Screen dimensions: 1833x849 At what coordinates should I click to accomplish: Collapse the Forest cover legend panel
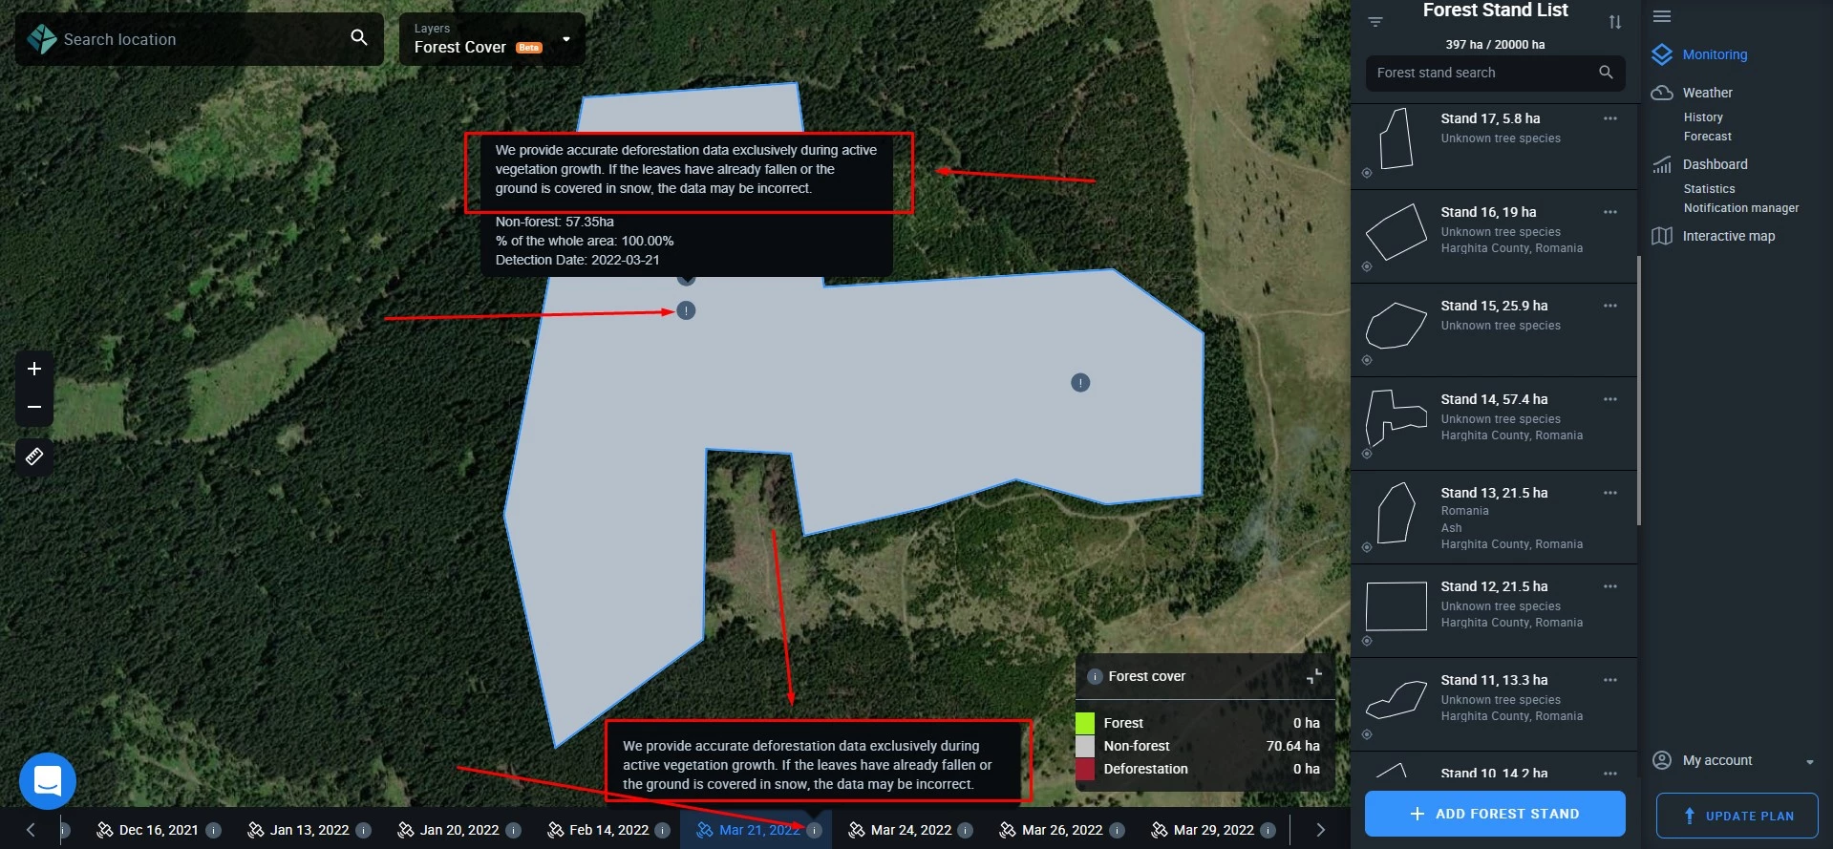(1314, 676)
